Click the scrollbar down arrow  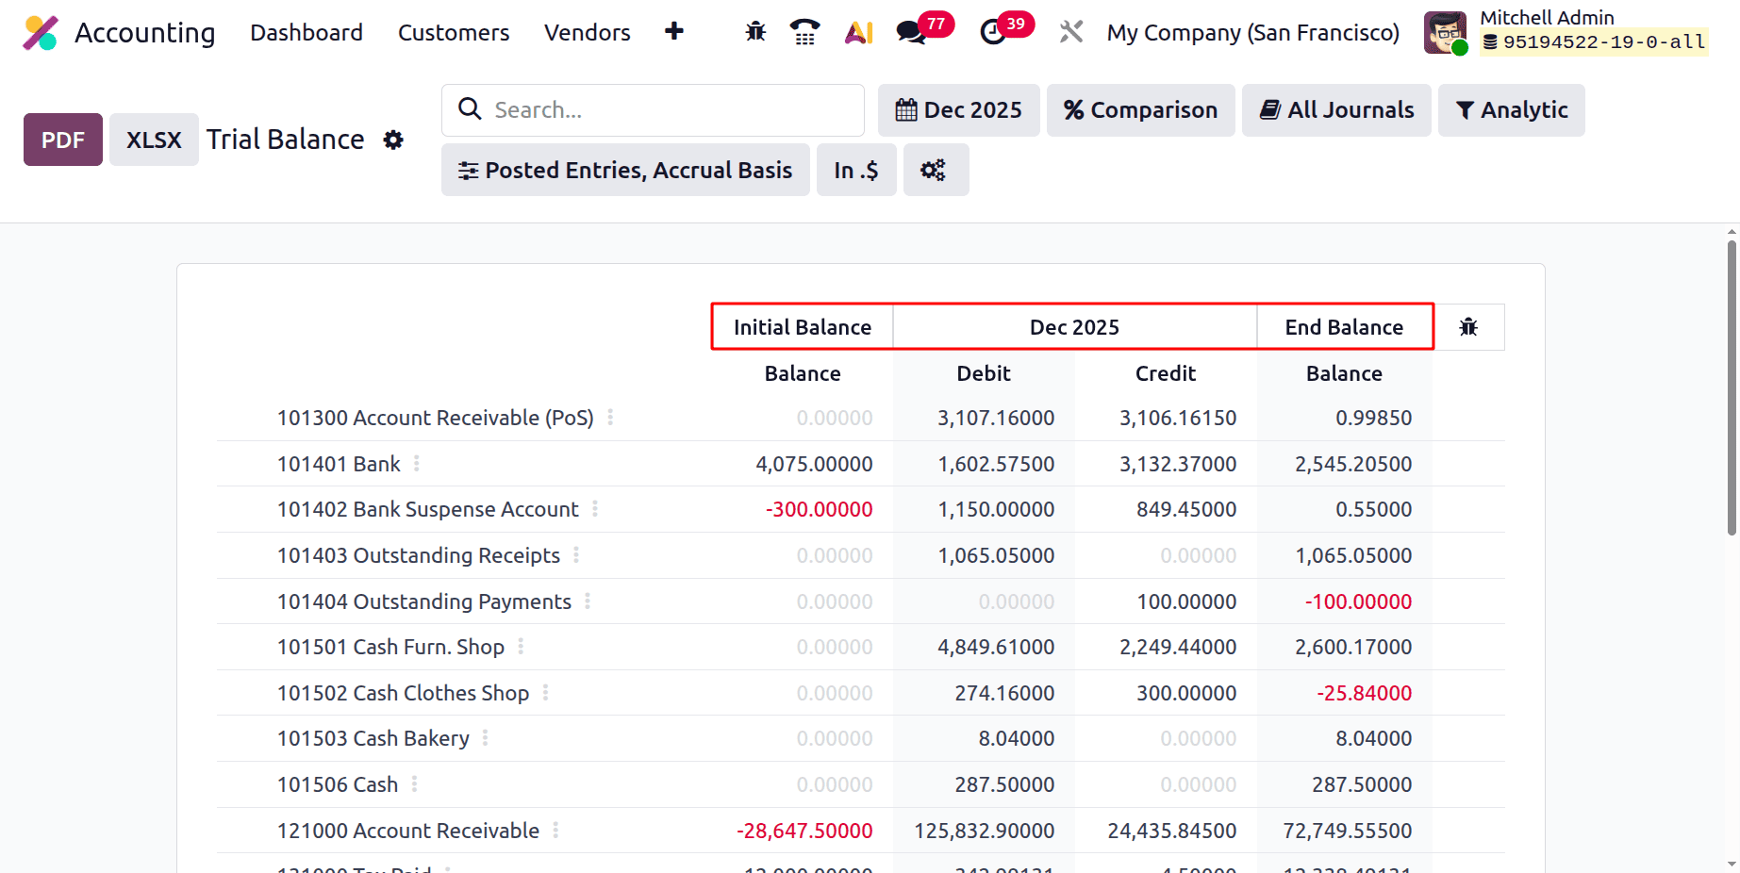coord(1732,864)
